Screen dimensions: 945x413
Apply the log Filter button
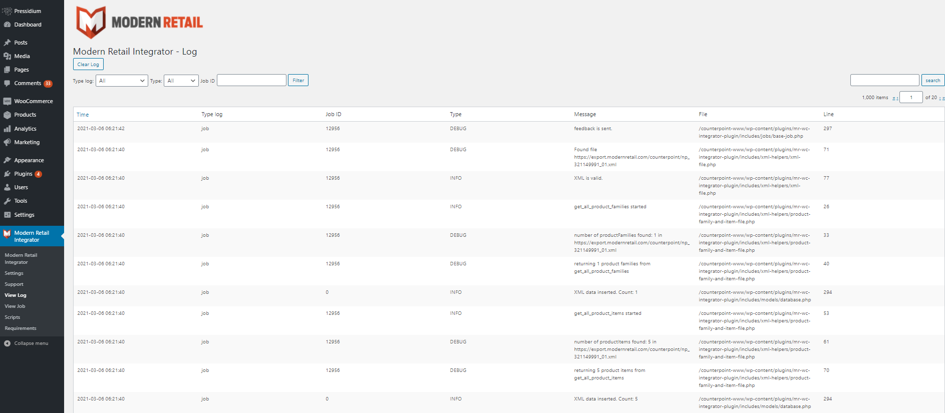[298, 80]
